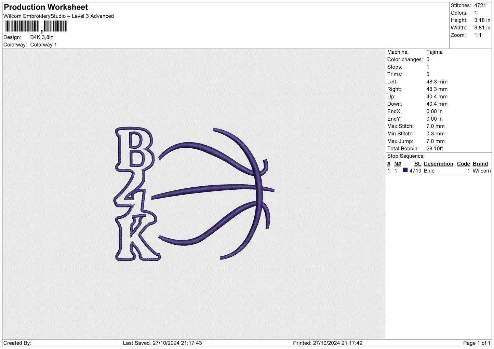Click the Min Stitch value 0.3 mm
The image size is (494, 349).
[435, 134]
